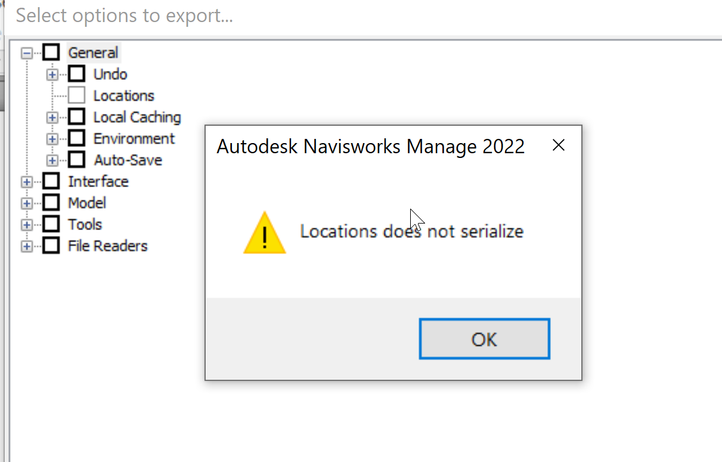
Task: Enable the Model checkbox
Action: pos(51,203)
